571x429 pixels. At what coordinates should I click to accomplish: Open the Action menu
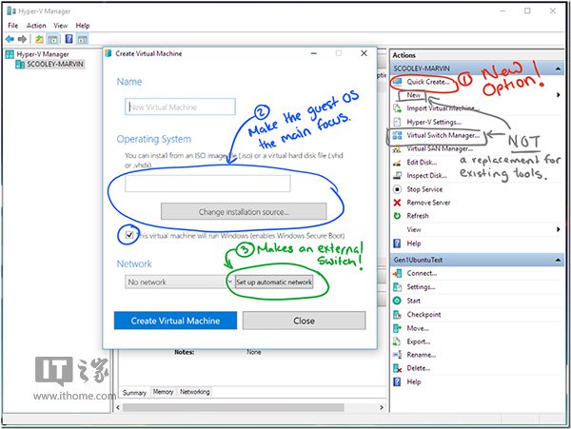36,26
